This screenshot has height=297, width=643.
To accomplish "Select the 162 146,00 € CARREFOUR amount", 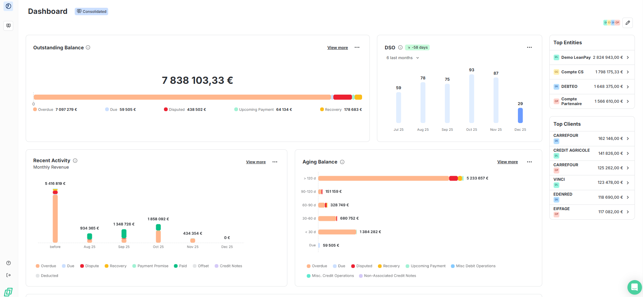I will (611, 139).
